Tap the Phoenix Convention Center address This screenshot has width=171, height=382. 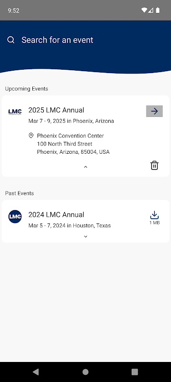pyautogui.click(x=73, y=144)
